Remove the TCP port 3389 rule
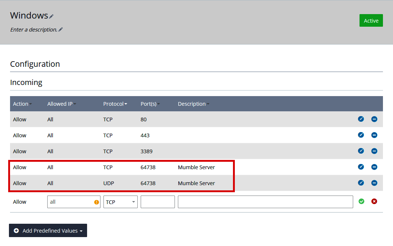This screenshot has width=393, height=246. coord(374,151)
